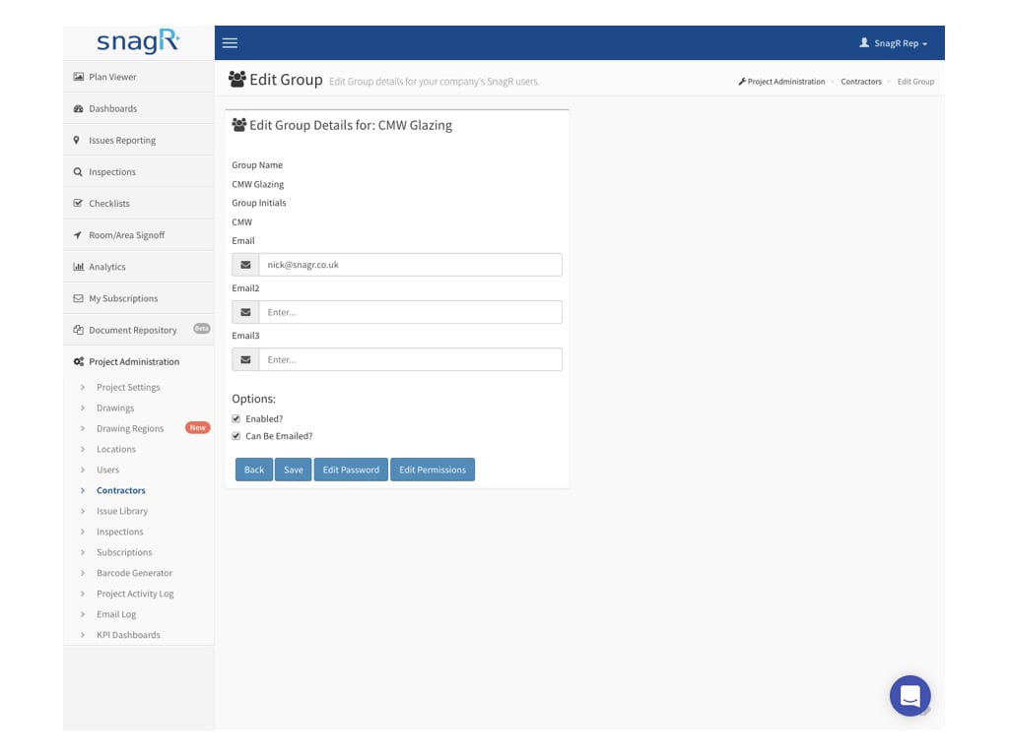This screenshot has height=756, width=1009.
Task: Open Subscriptions submenu item
Action: (x=124, y=552)
